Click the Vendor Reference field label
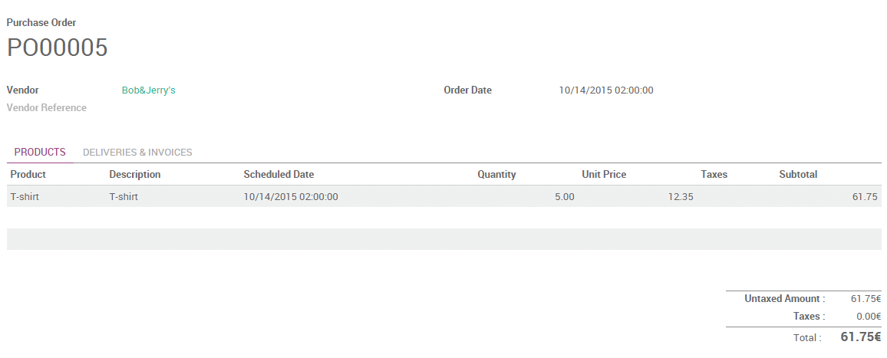Screen dimensions: 887x358 click(x=46, y=108)
